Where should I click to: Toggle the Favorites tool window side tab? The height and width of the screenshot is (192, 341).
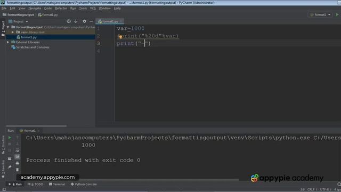click(3, 169)
